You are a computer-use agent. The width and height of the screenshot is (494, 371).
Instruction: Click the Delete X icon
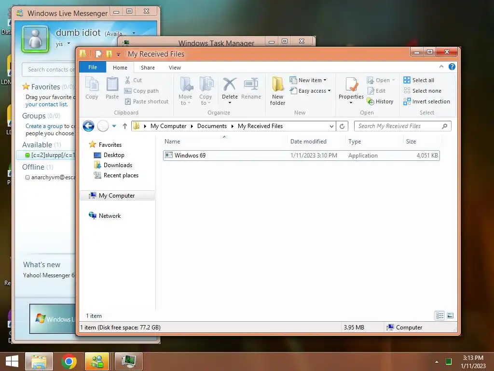point(230,84)
